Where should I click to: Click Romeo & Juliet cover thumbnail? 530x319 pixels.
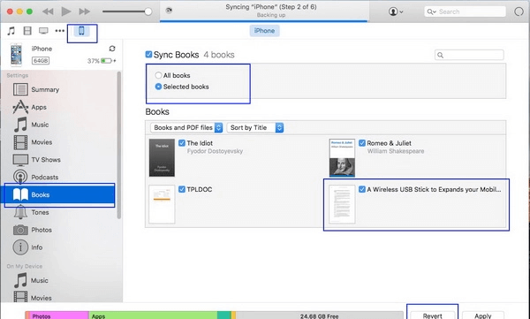pos(342,157)
